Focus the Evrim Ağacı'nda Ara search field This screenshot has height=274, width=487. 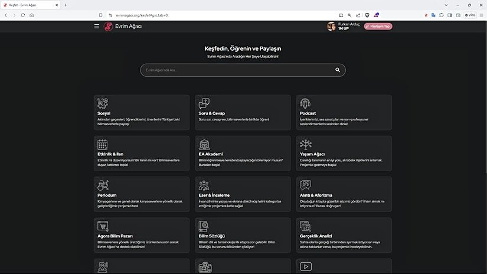click(236, 70)
